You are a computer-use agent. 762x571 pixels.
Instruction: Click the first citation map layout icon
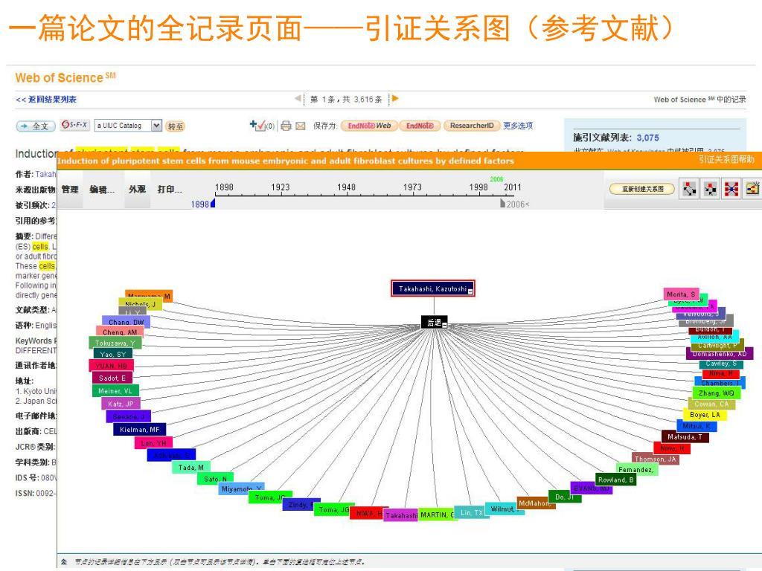click(689, 188)
